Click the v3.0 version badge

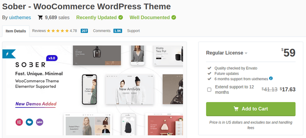click(52, 58)
